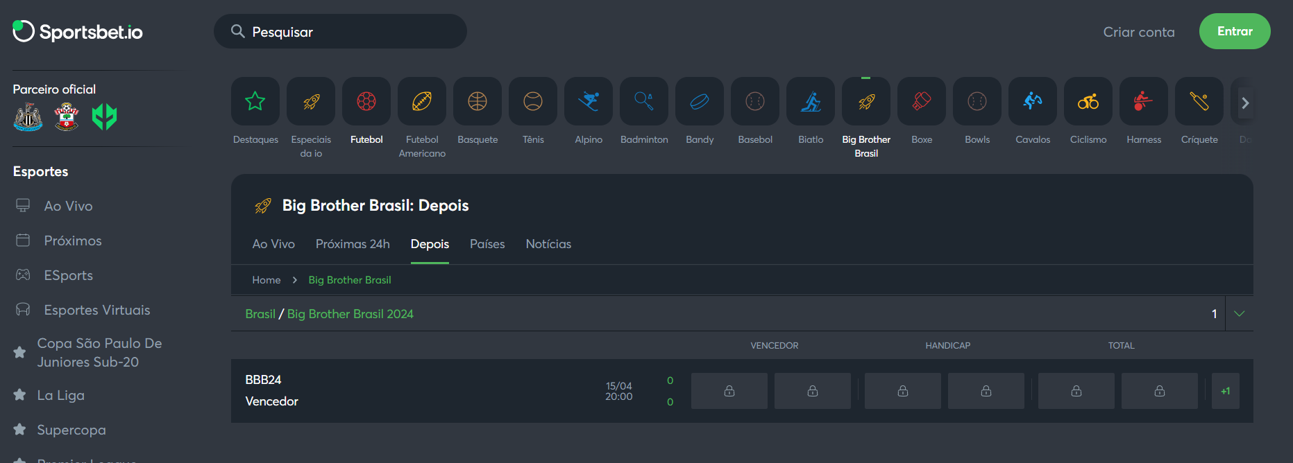Viewport: 1293px width, 463px height.
Task: Click the 15/04 20:00 event time
Action: pos(618,391)
